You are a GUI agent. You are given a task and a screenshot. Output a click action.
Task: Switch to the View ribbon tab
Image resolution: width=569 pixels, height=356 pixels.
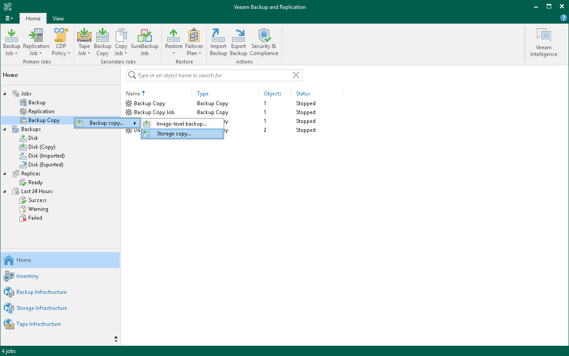click(58, 19)
